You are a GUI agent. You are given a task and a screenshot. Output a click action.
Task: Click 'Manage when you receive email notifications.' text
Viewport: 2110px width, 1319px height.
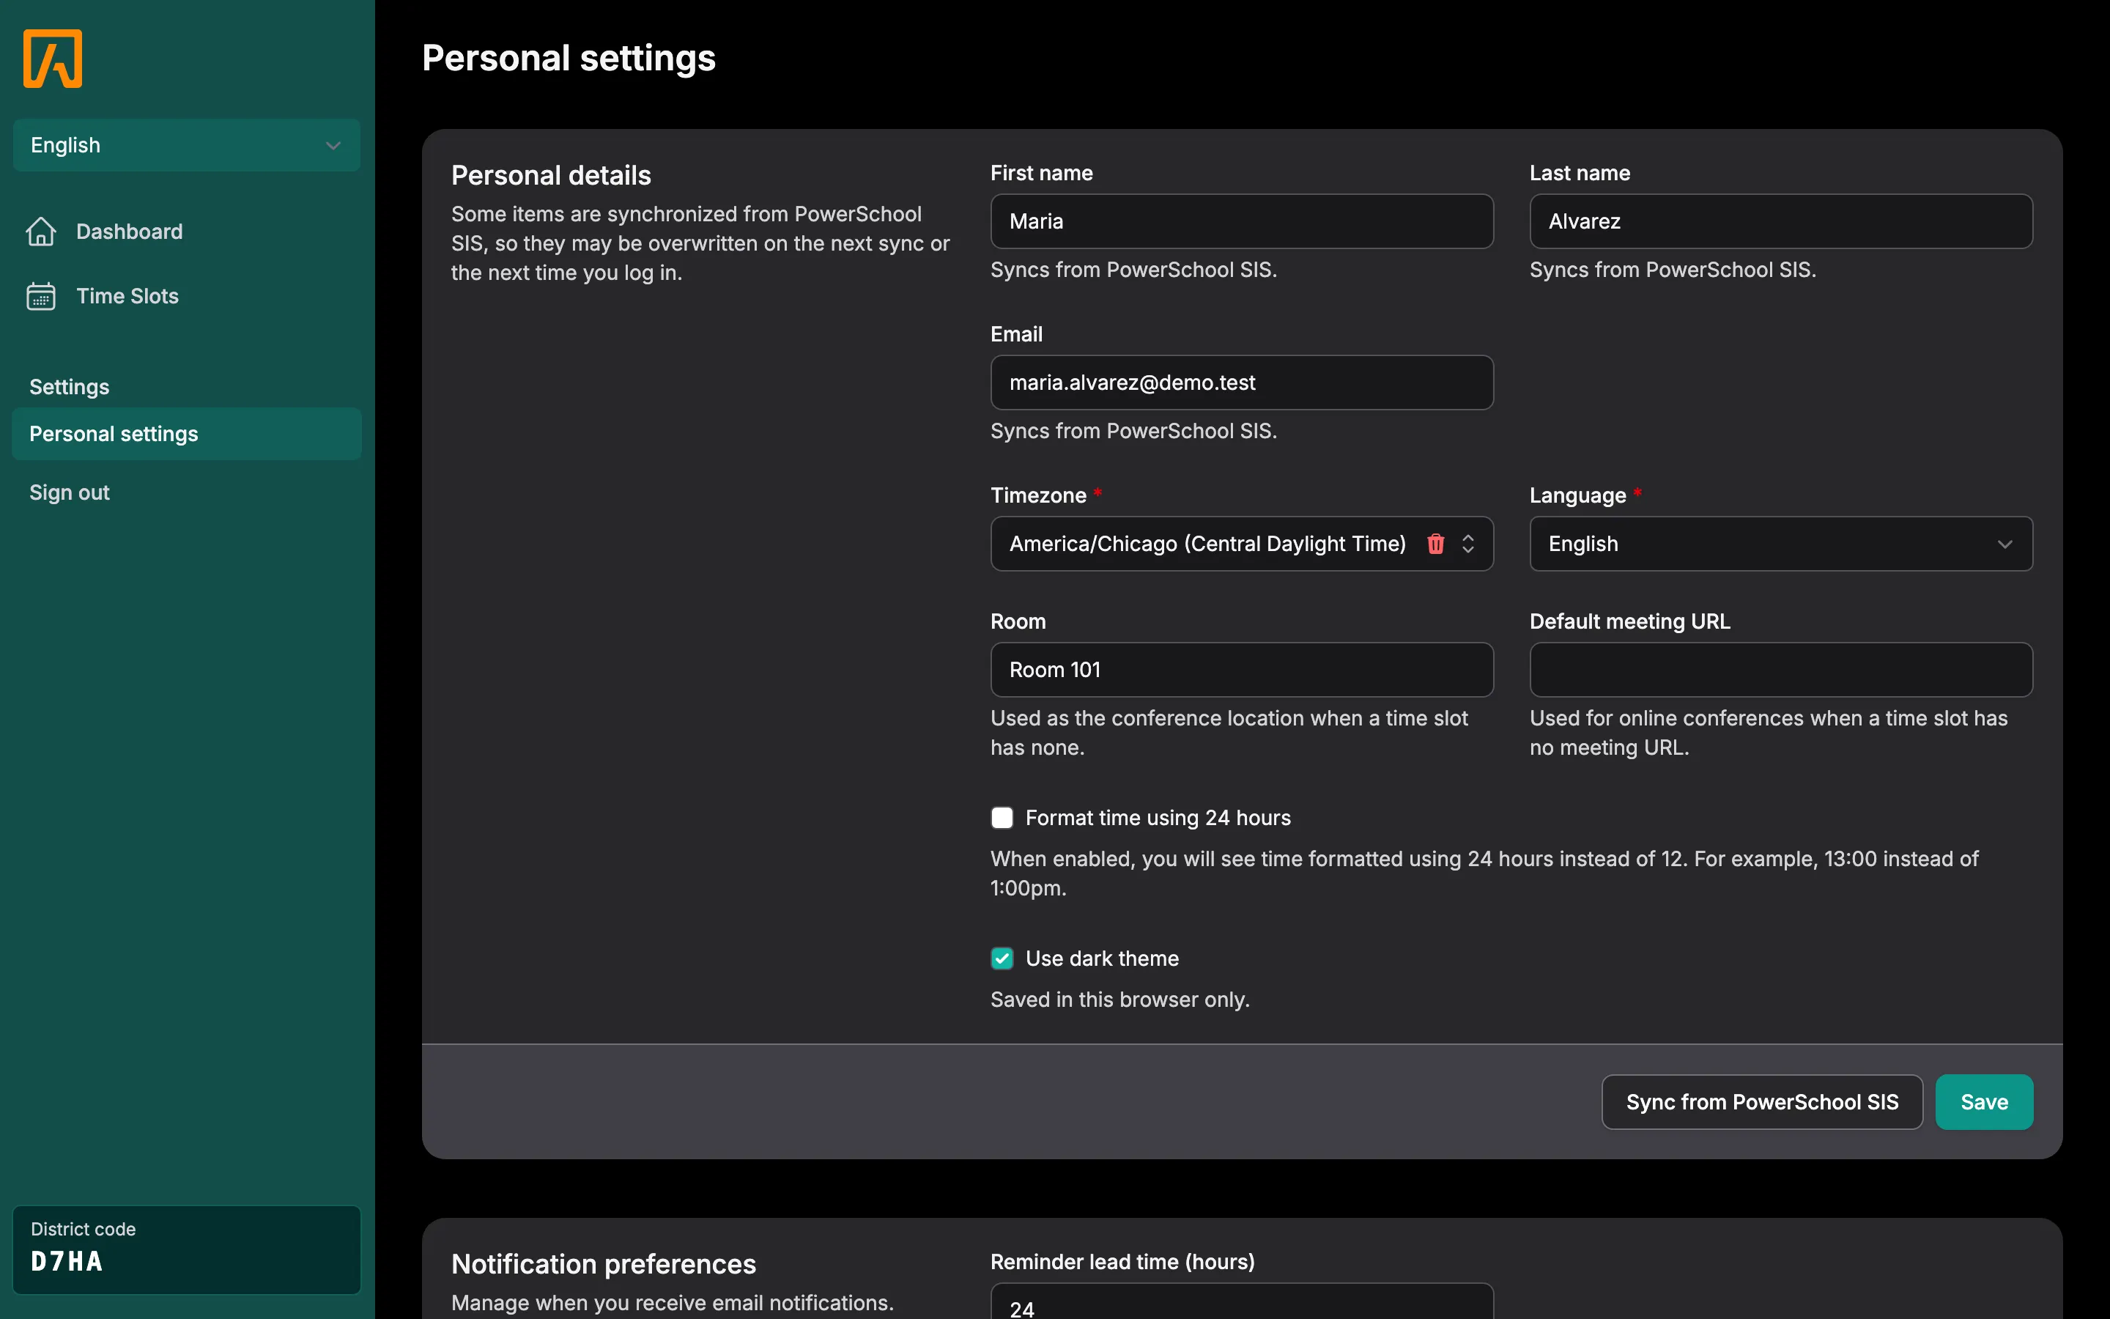pyautogui.click(x=673, y=1302)
